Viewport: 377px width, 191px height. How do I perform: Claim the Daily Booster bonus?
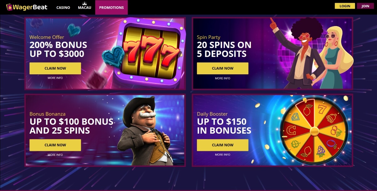click(x=223, y=145)
